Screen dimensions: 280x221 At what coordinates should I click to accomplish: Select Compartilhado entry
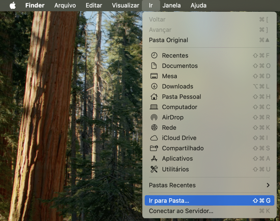(209, 148)
